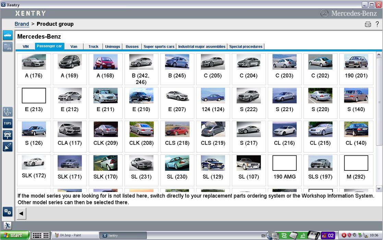The image size is (383, 240).
Task: Open the Windows start button
Action: (x=15, y=235)
